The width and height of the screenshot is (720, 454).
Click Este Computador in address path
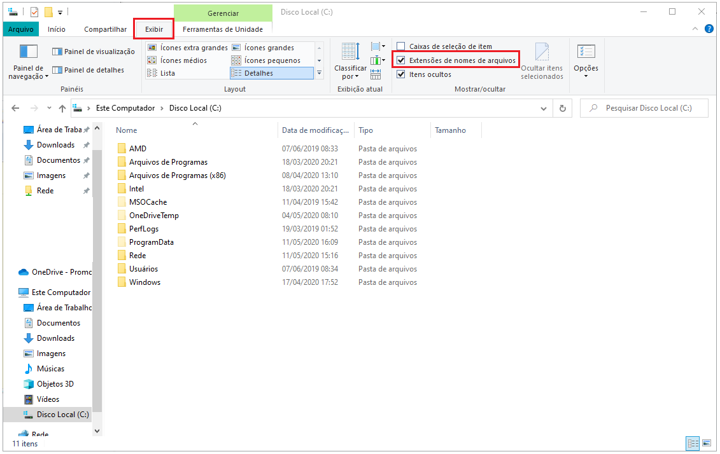tap(125, 108)
